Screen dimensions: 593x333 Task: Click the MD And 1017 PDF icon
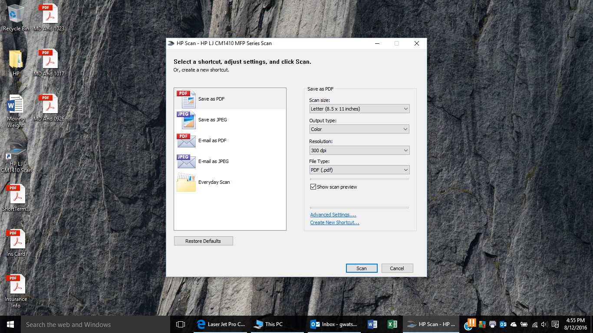49,63
